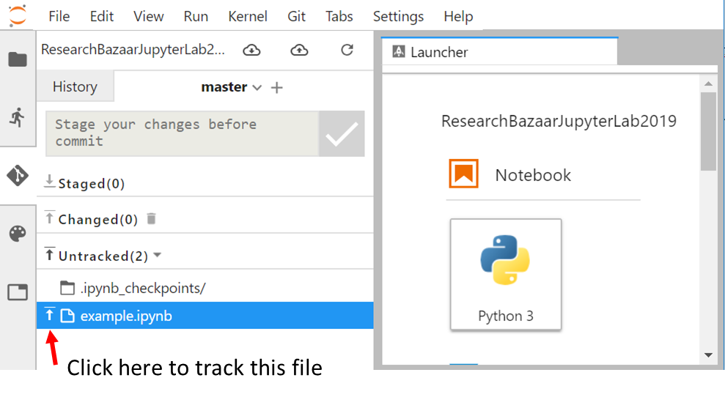Click the example.ipynb file icon
725x397 pixels.
pyautogui.click(x=67, y=316)
